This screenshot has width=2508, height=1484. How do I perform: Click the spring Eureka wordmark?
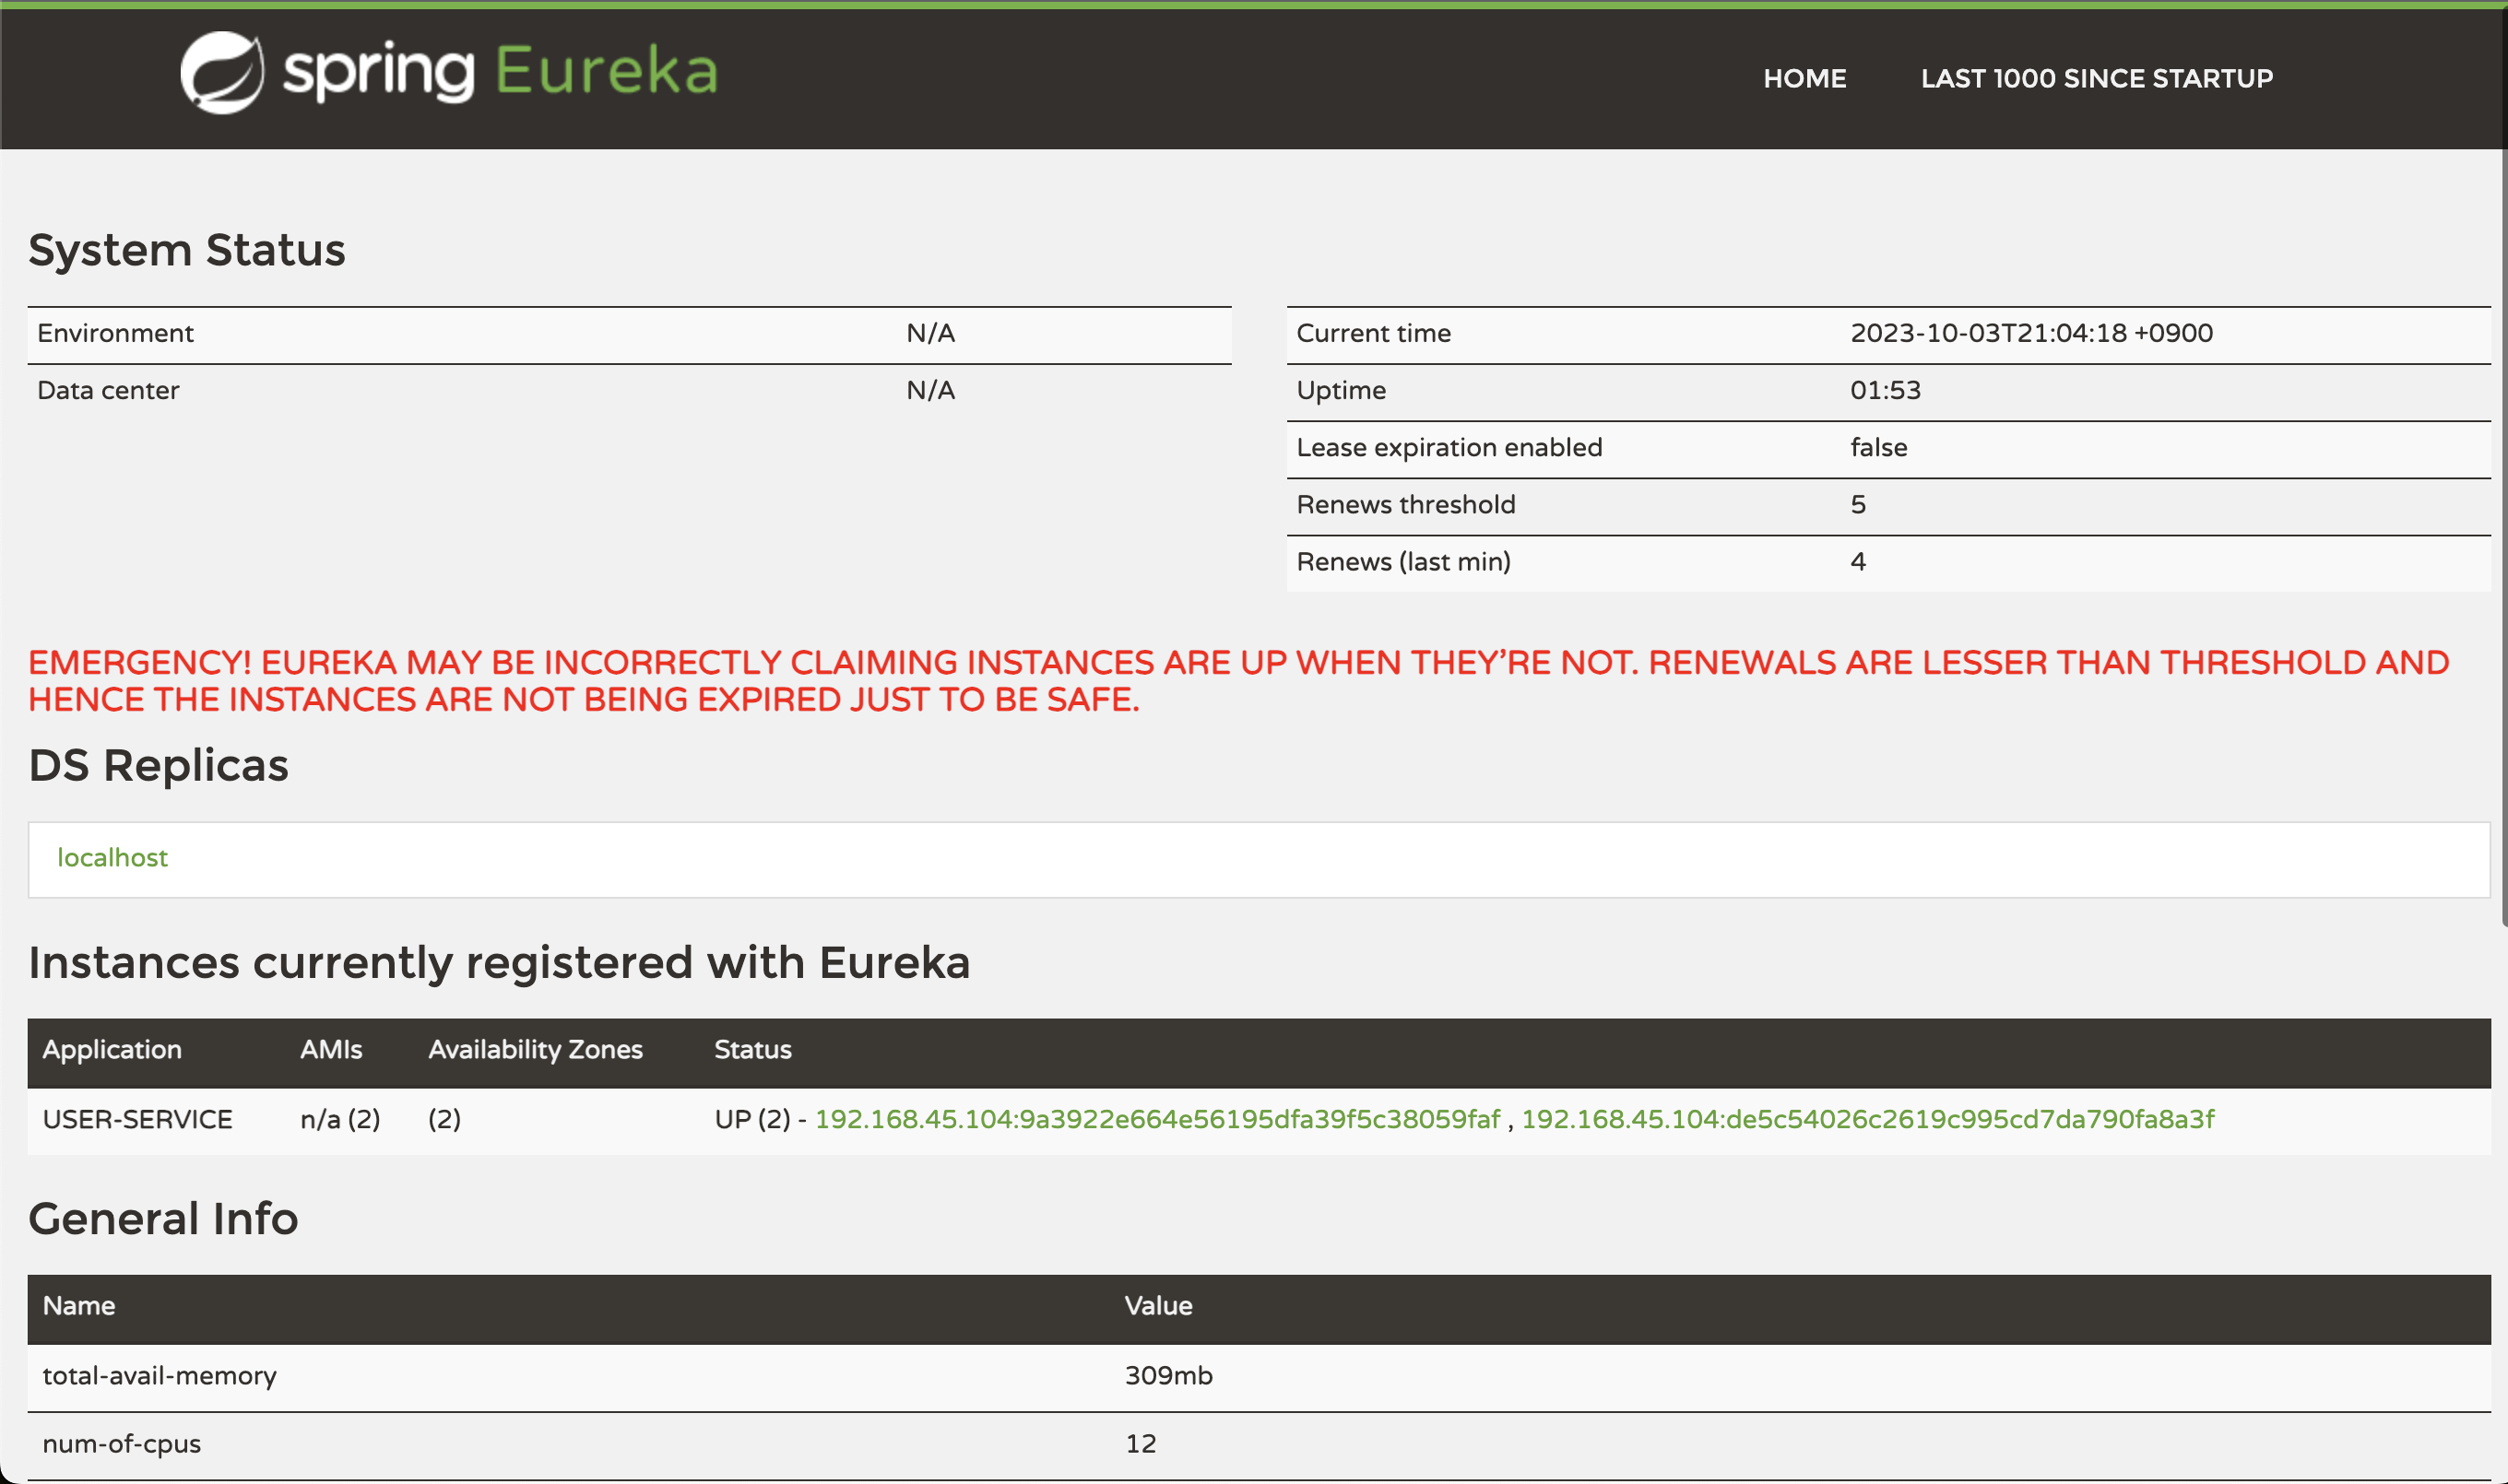[x=500, y=72]
